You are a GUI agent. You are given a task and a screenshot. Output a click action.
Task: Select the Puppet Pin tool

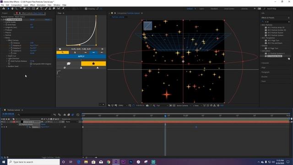tap(63, 9)
